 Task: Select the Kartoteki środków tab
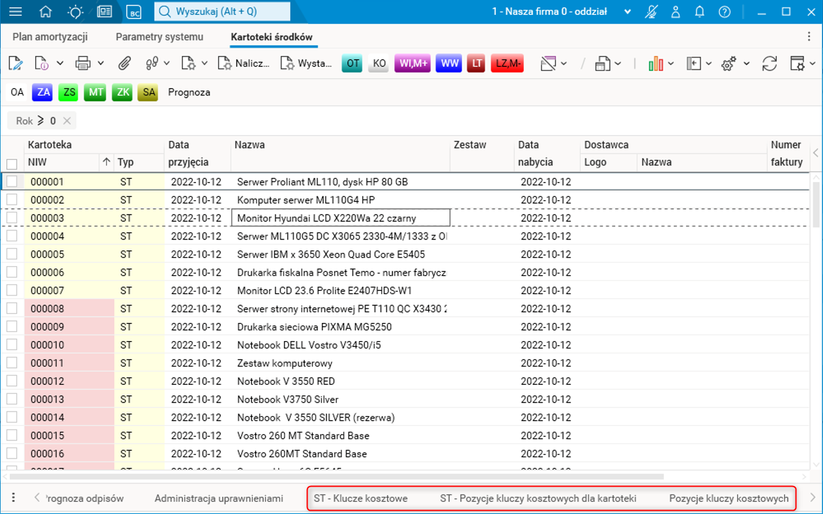272,37
